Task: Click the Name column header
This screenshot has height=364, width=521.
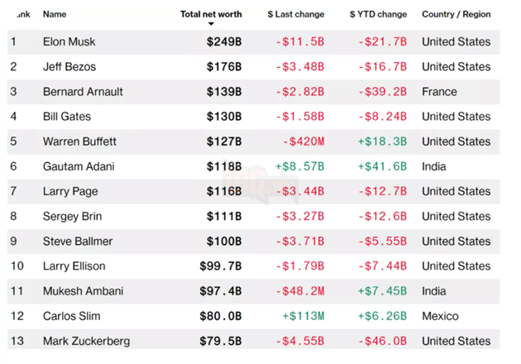Action: click(x=55, y=14)
